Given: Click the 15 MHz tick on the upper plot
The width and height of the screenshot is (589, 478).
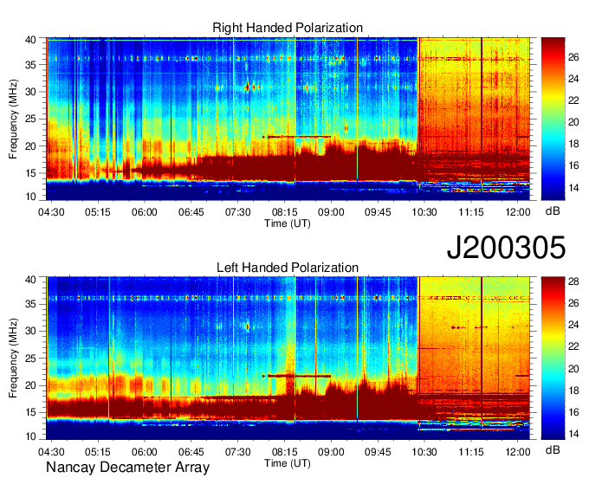Looking at the screenshot, I should click(x=30, y=173).
